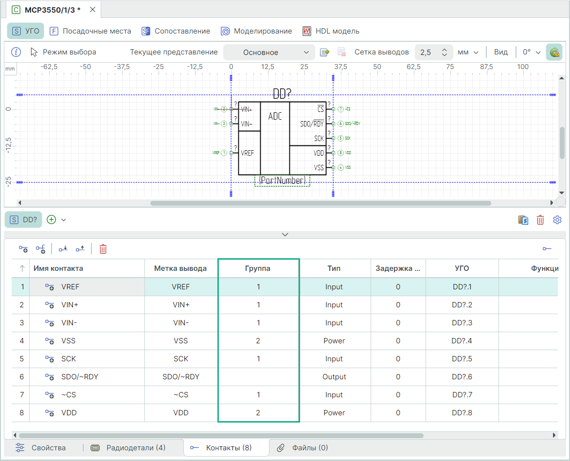570x461 pixels.
Task: Select the DD? symbol chip
Action: tap(23, 220)
